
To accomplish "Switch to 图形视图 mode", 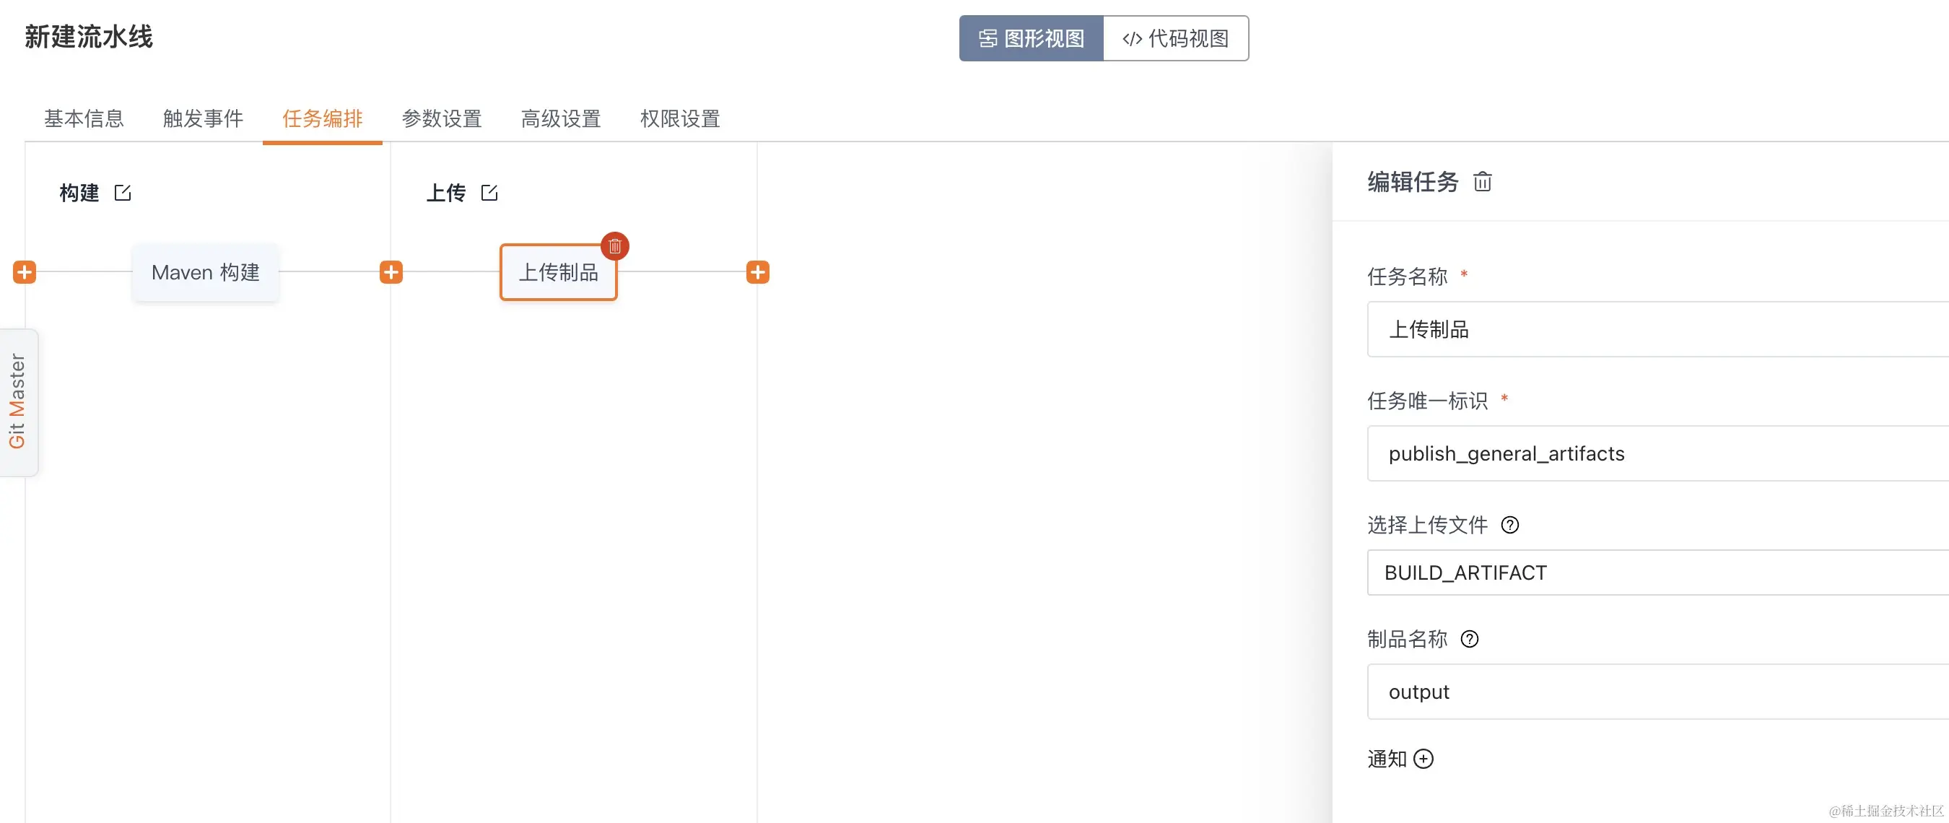I will (1032, 38).
